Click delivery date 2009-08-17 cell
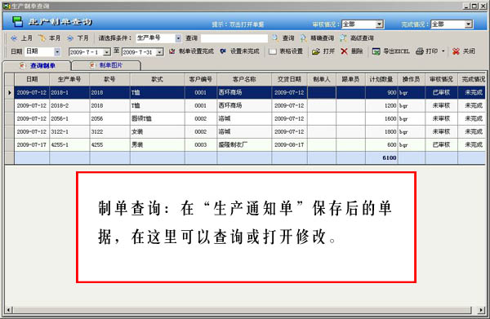This screenshot has height=319, width=490. tap(289, 145)
